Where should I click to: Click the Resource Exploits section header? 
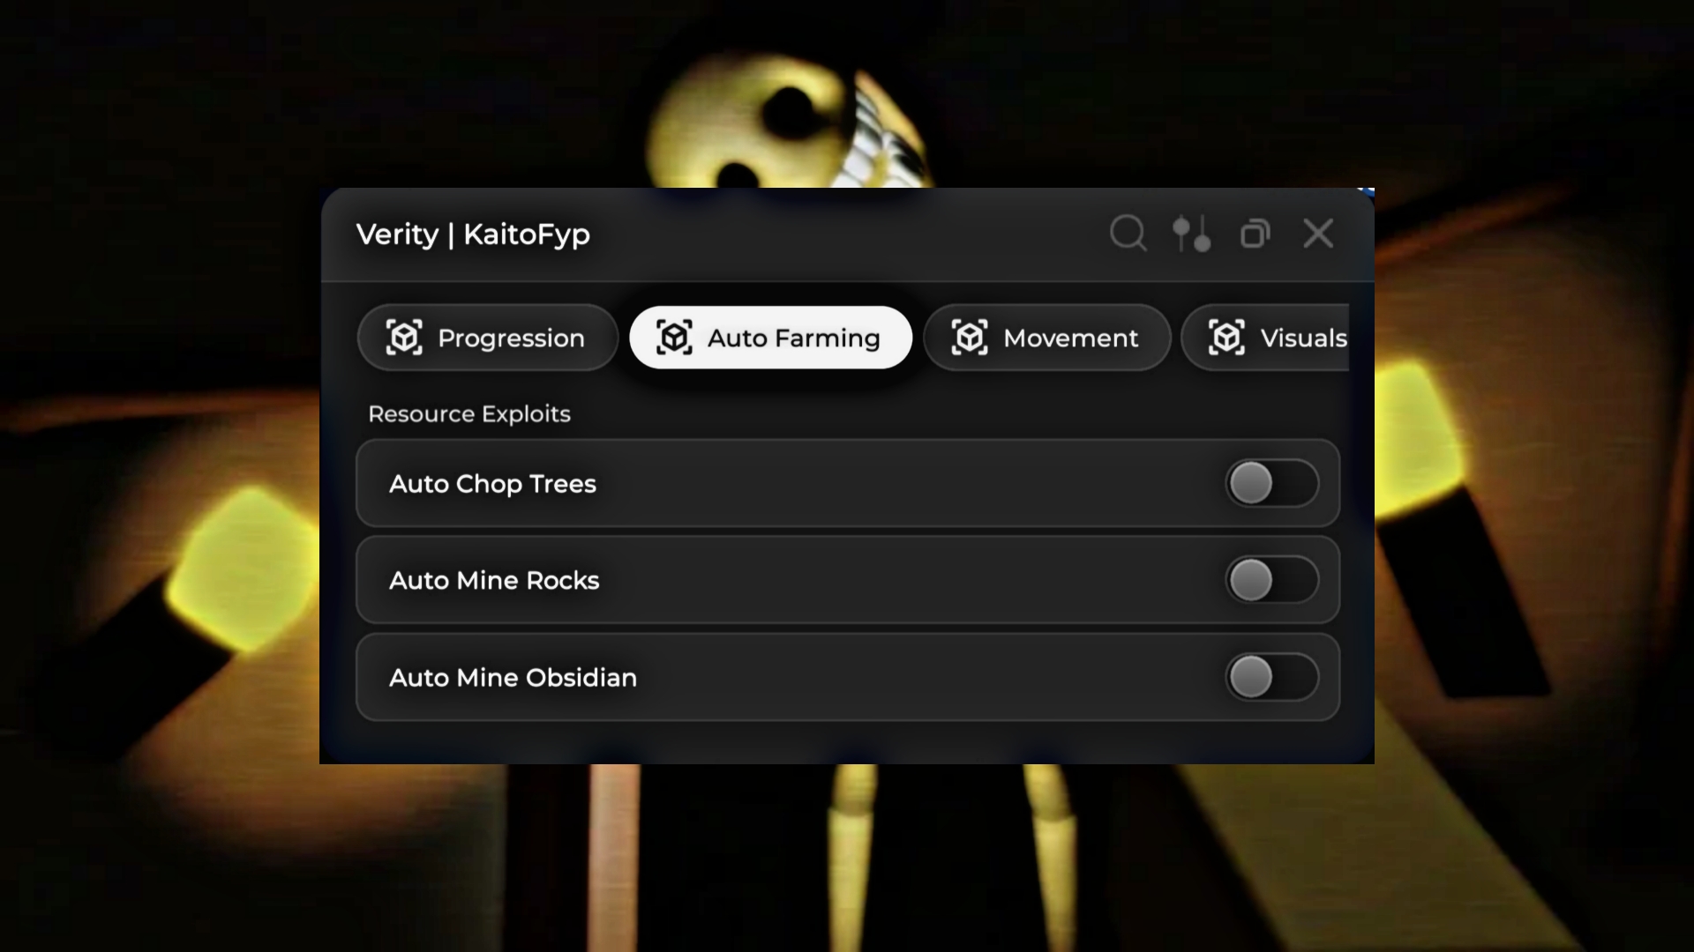click(x=469, y=414)
